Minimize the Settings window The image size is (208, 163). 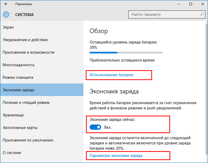coord(179,4)
